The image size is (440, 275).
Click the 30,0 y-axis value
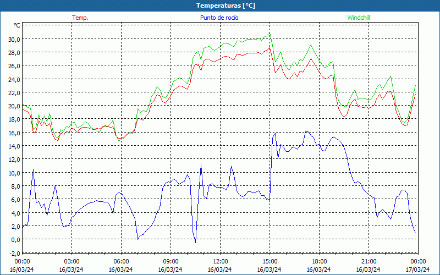click(14, 39)
